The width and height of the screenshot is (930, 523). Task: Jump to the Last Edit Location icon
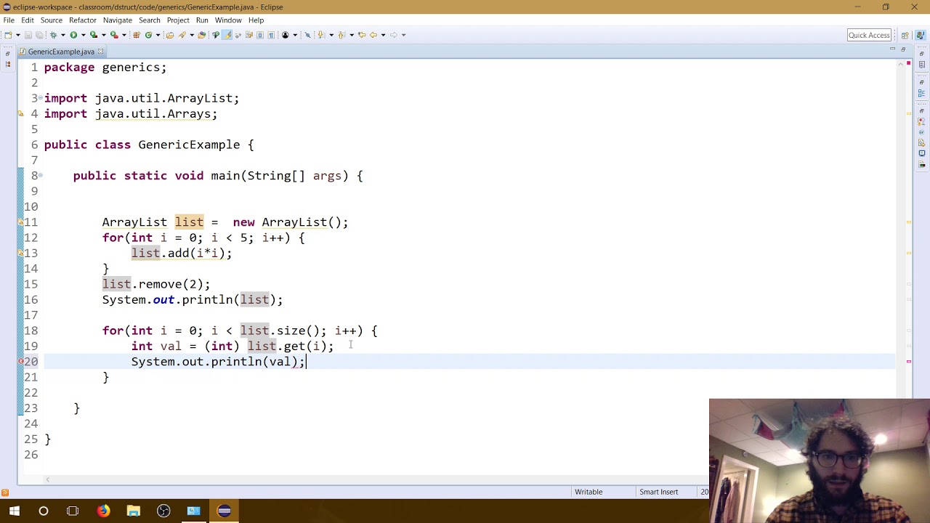(x=360, y=35)
